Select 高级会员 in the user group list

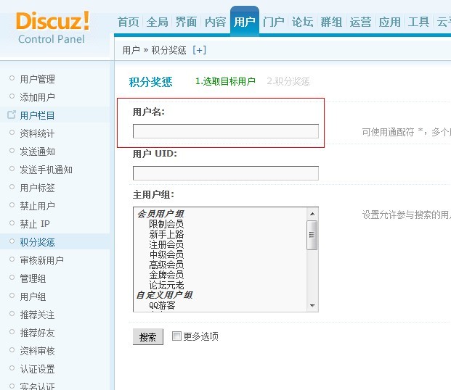click(x=166, y=265)
